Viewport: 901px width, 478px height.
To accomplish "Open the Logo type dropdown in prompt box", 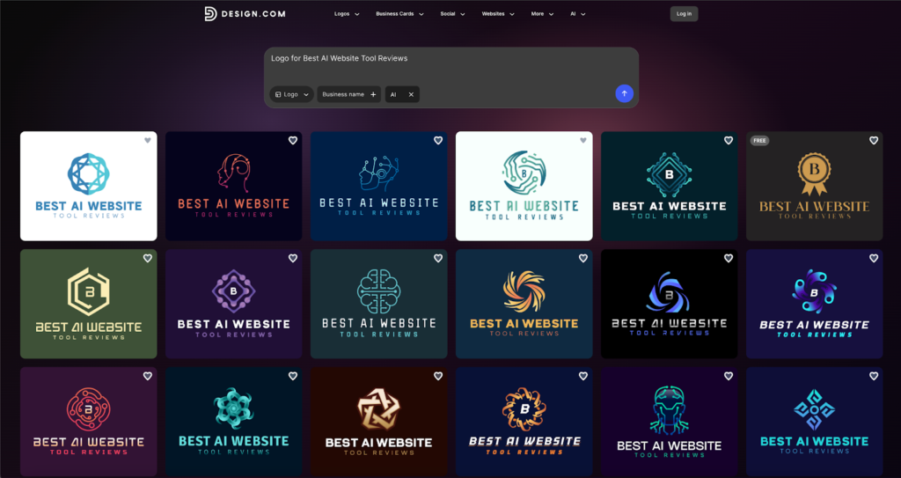I will 292,94.
